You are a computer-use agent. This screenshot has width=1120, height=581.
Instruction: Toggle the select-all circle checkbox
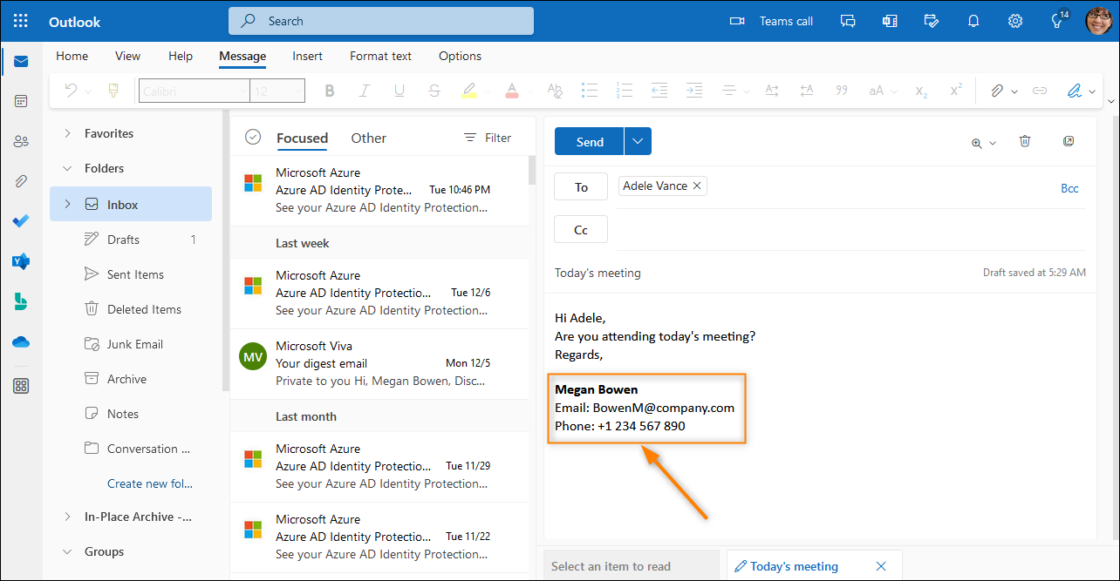pos(253,137)
